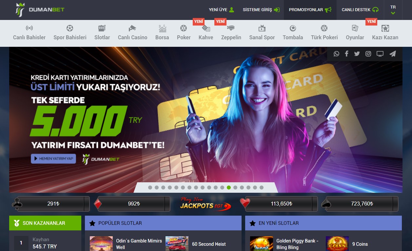Screen dimensions: 412x251
Task: Click the Zeppelin airship icon
Action: pos(231,28)
